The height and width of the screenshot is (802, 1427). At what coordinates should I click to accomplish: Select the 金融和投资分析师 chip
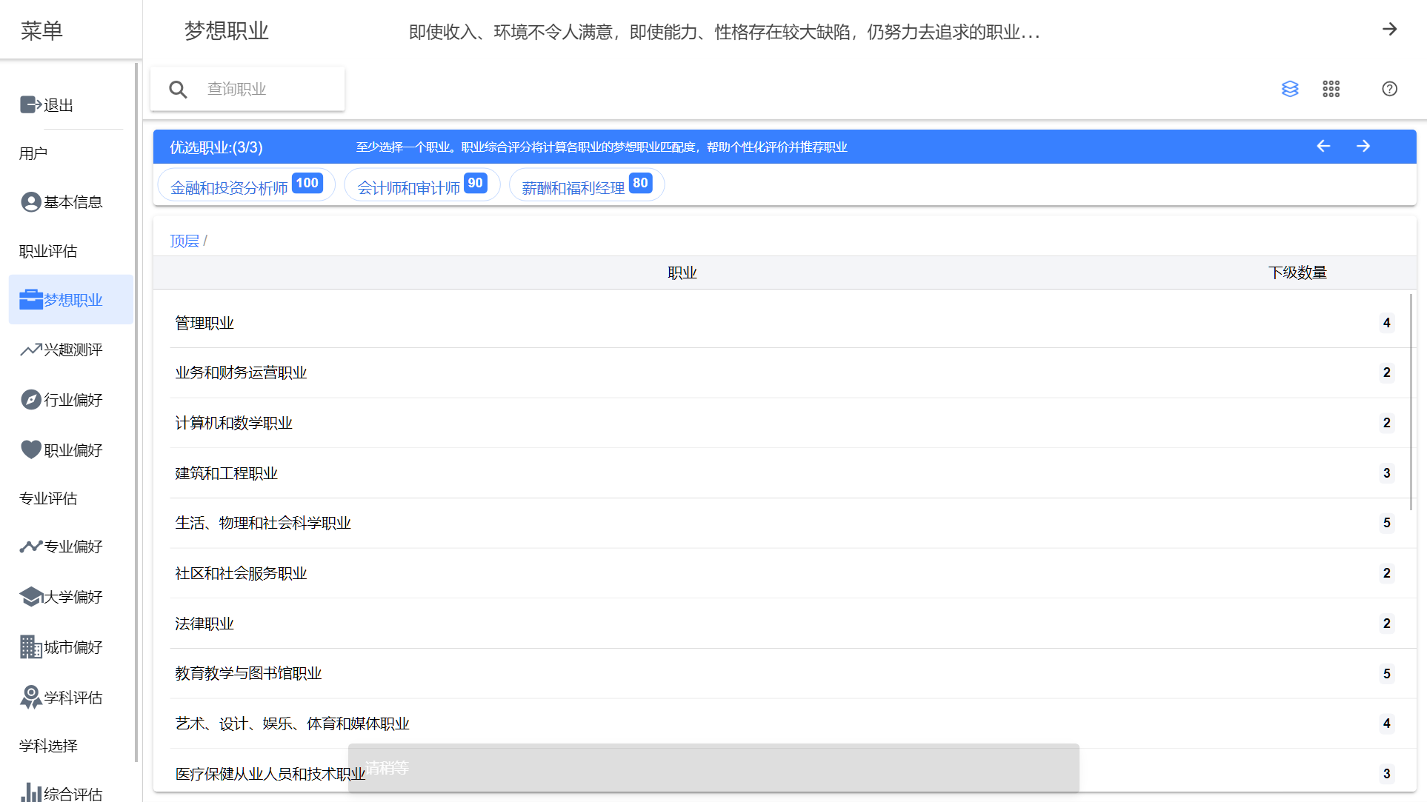(x=247, y=185)
